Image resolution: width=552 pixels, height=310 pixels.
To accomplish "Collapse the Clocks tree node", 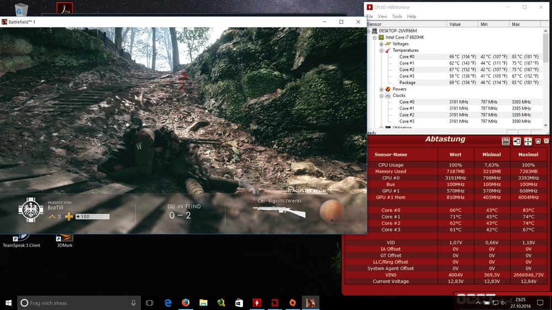I will click(381, 95).
